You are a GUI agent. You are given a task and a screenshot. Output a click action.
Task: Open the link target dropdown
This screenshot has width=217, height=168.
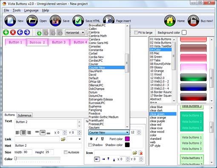pyautogui.click(x=80, y=139)
